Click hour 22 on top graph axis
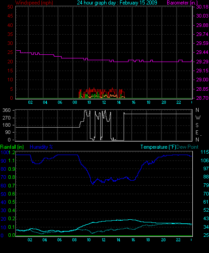Image resolution: width=209 pixels, height=253 pixels. 178,102
